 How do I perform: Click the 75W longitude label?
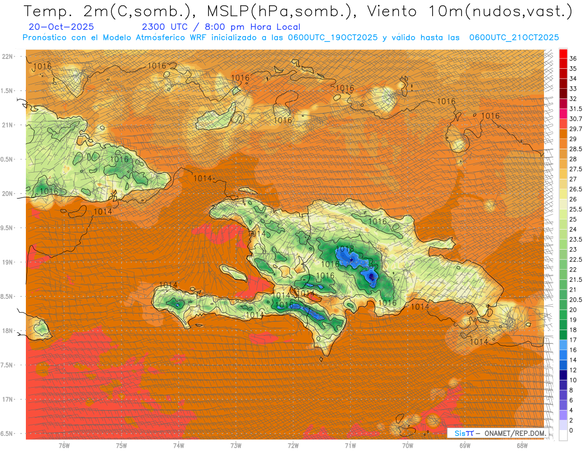(122, 445)
